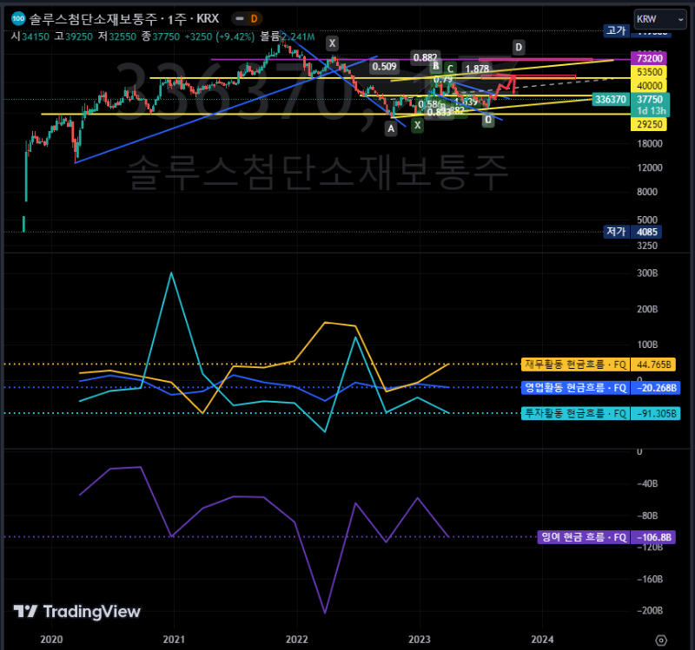
Task: Click the yellow 29250 price label
Action: (649, 124)
